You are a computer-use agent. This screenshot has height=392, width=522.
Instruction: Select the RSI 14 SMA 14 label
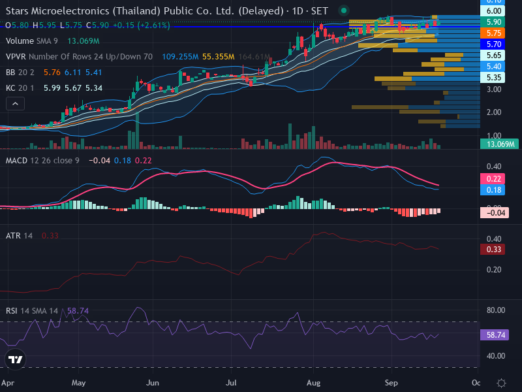[32, 311]
